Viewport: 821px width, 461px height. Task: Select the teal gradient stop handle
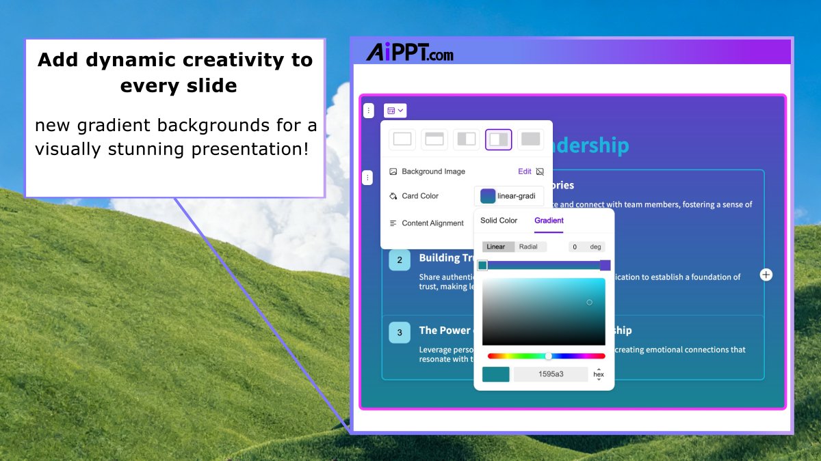point(482,265)
